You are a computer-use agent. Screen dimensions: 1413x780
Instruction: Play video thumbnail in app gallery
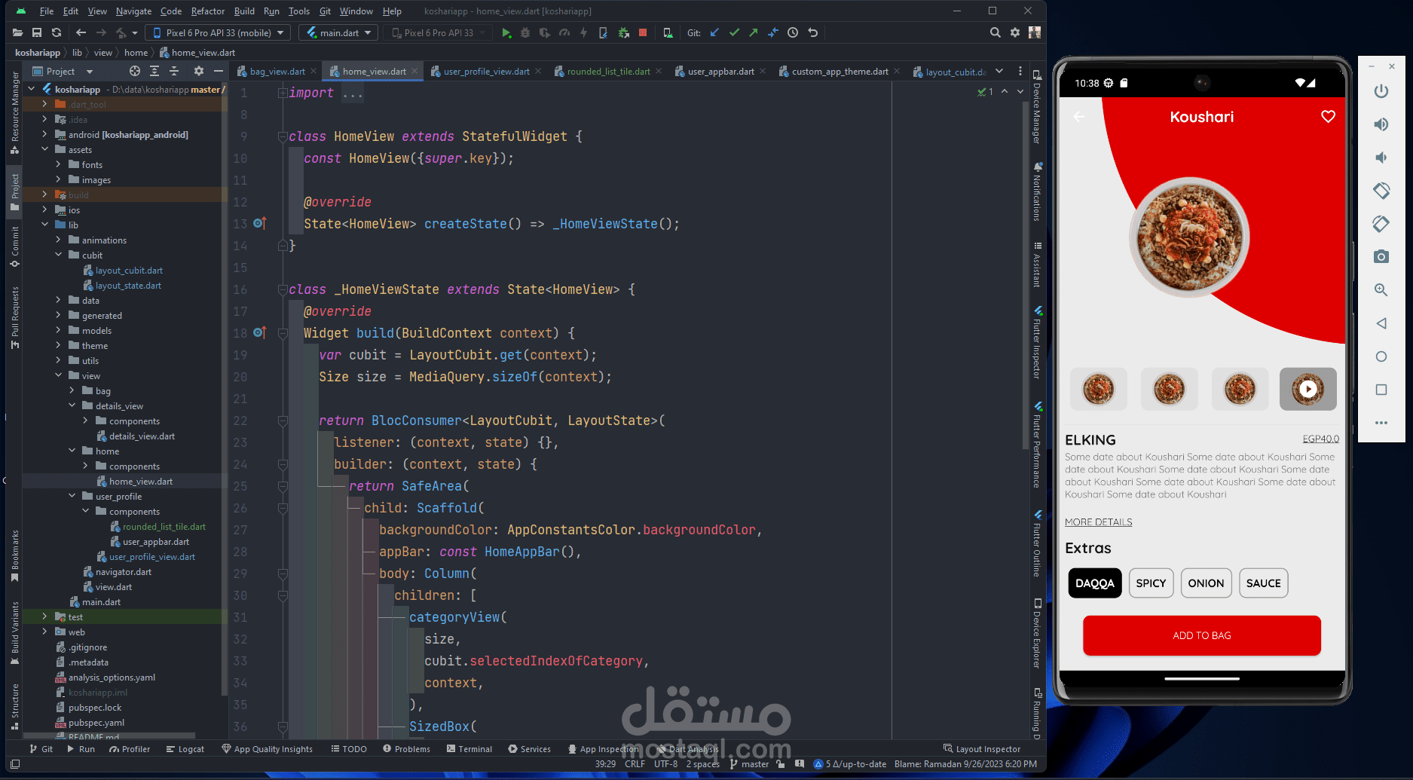pyautogui.click(x=1307, y=389)
